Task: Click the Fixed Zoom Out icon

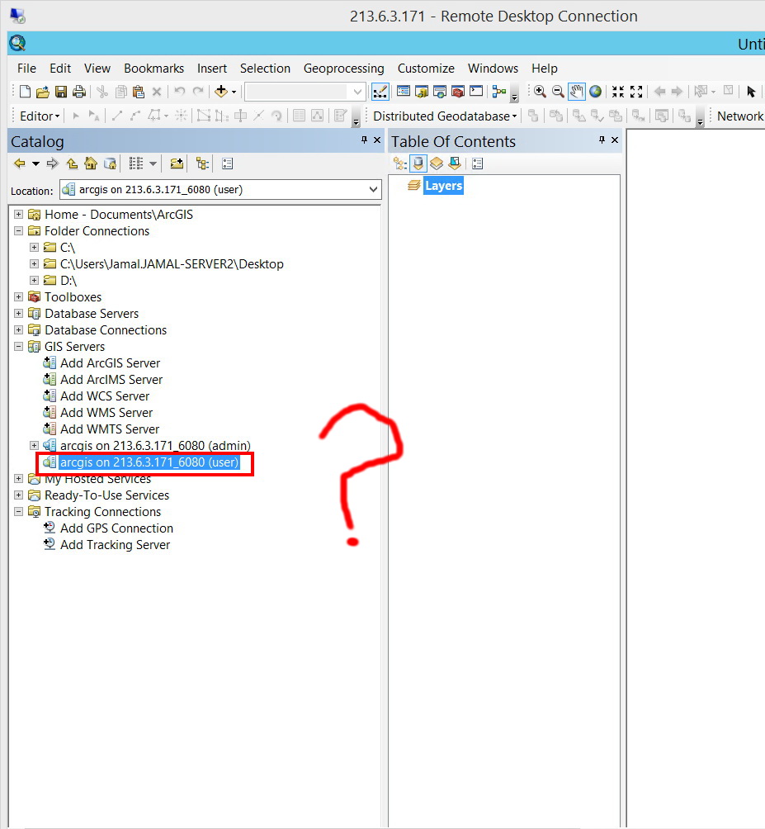Action: coord(636,92)
